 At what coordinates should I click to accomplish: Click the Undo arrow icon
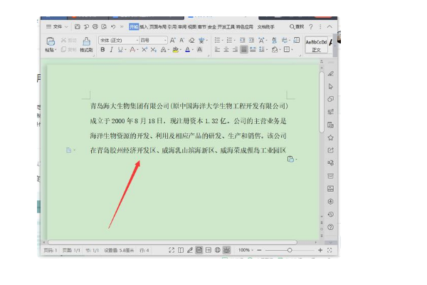pyautogui.click(x=113, y=27)
